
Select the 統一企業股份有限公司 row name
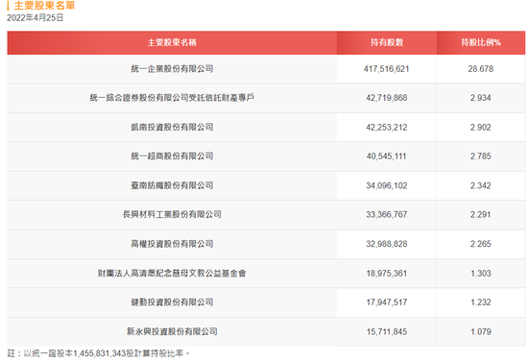click(172, 69)
